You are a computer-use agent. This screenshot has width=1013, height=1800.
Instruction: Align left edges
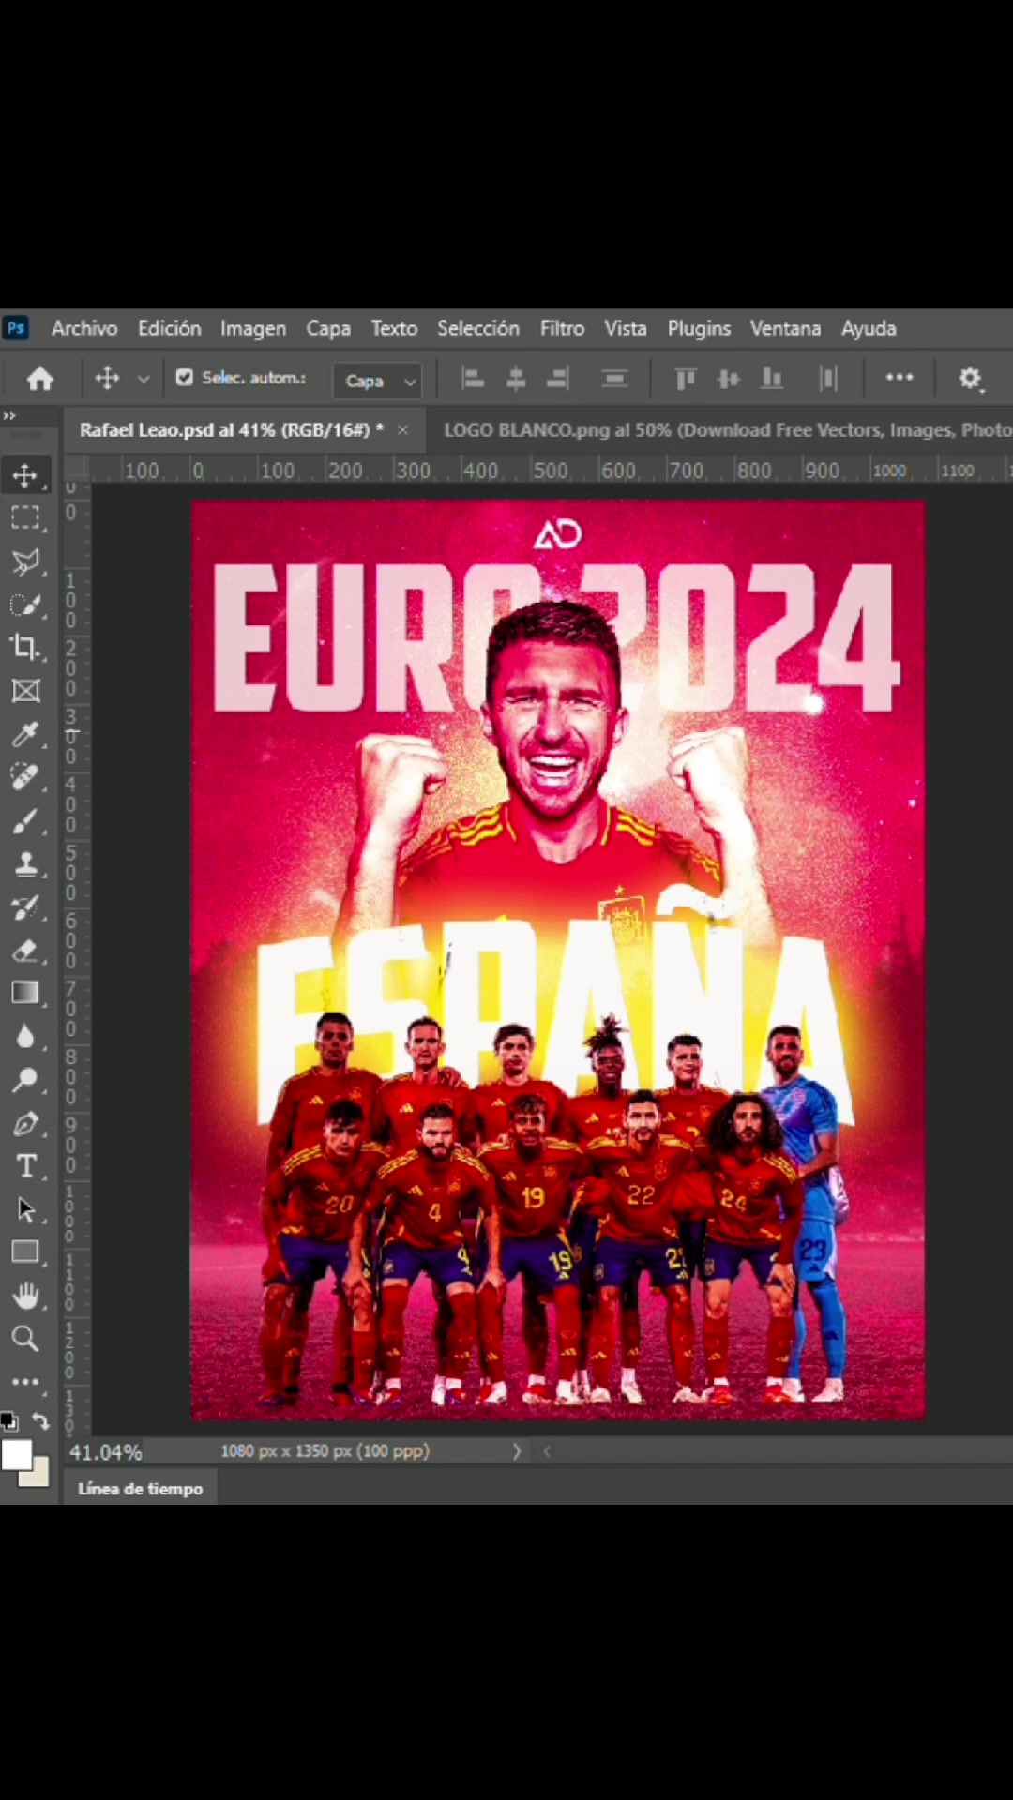pyautogui.click(x=474, y=379)
